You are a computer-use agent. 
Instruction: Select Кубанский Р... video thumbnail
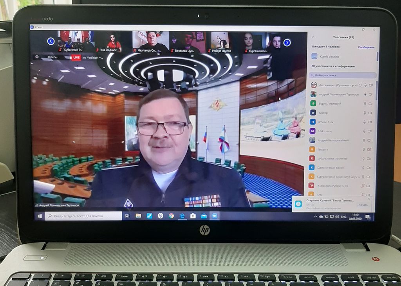pyautogui.click(x=76, y=42)
